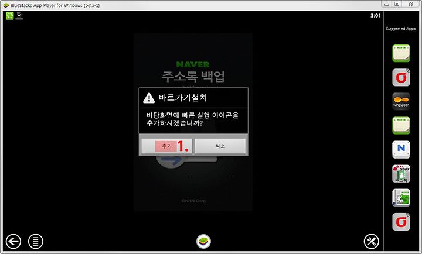The width and height of the screenshot is (422, 254).
Task: Launch the wingspoon suggested app
Action: click(x=401, y=102)
